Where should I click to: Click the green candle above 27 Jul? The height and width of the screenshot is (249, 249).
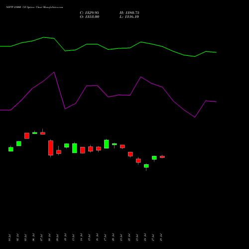154,158
